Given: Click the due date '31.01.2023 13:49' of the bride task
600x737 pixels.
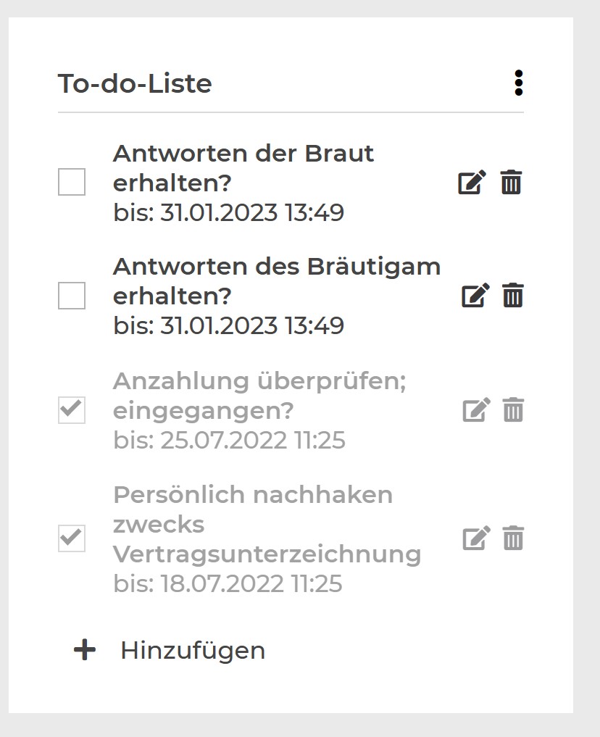Looking at the screenshot, I should coord(229,213).
